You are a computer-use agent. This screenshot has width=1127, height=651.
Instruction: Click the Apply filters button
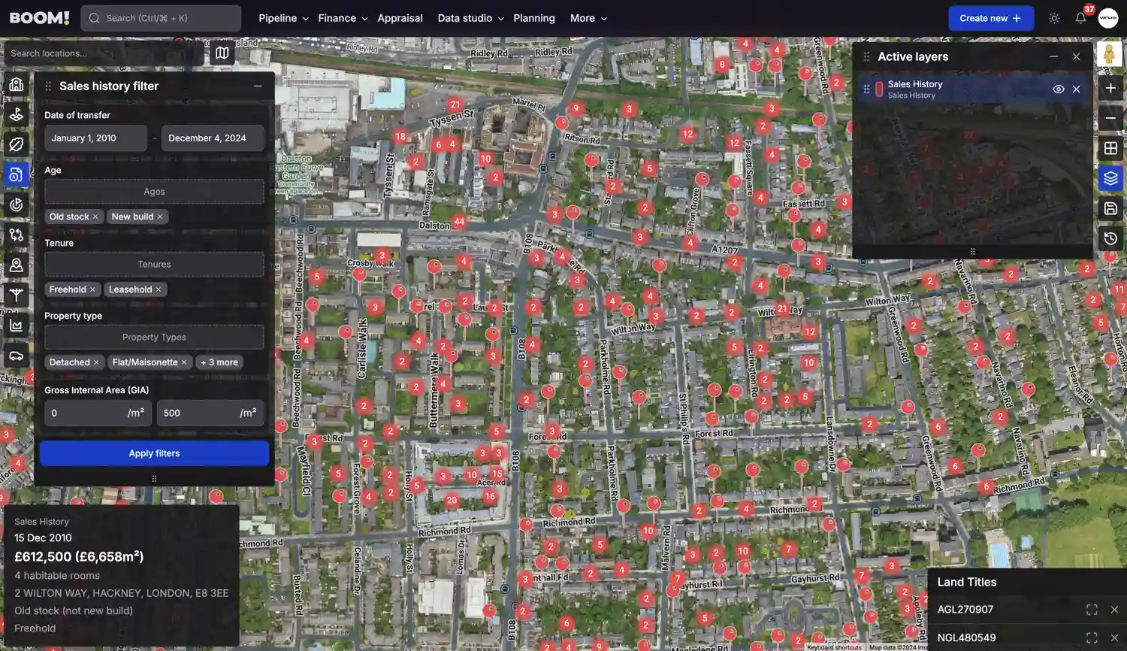154,453
